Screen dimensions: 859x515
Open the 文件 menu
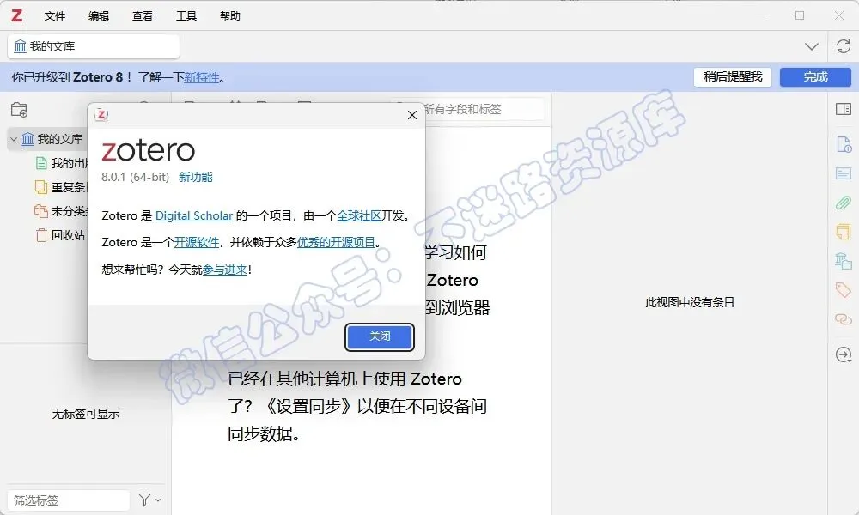(x=55, y=15)
